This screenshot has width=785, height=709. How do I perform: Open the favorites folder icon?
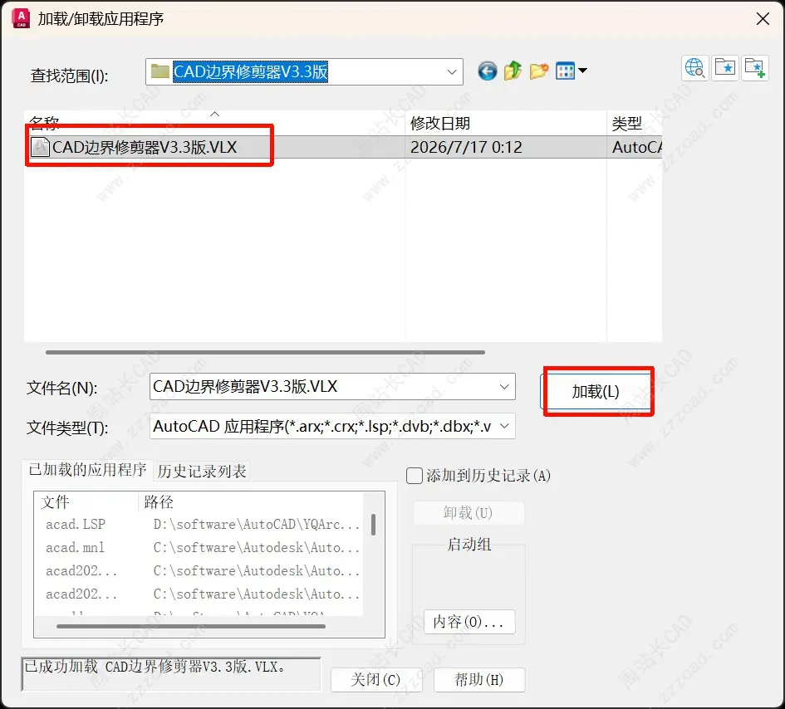tap(725, 68)
